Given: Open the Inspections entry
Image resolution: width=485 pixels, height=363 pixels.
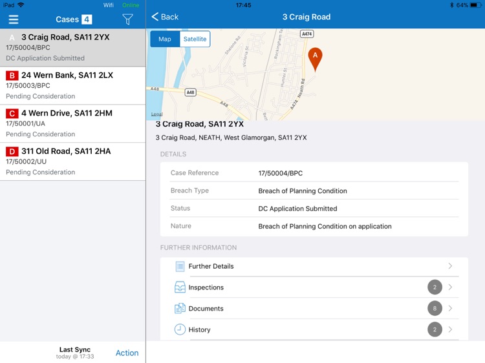Looking at the screenshot, I should pyautogui.click(x=314, y=287).
